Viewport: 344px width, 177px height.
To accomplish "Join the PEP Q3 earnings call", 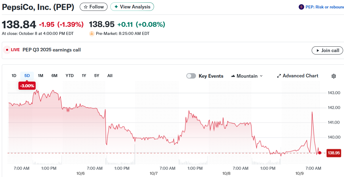I will click(327, 51).
